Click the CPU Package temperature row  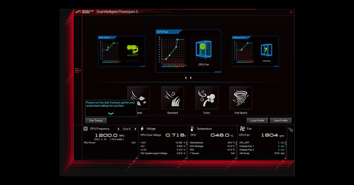(x=212, y=146)
